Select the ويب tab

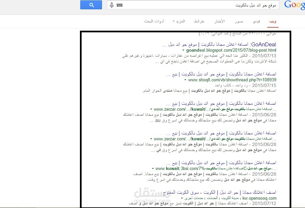pos(273,21)
